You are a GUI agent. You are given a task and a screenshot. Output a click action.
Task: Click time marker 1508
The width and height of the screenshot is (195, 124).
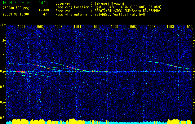152,26
